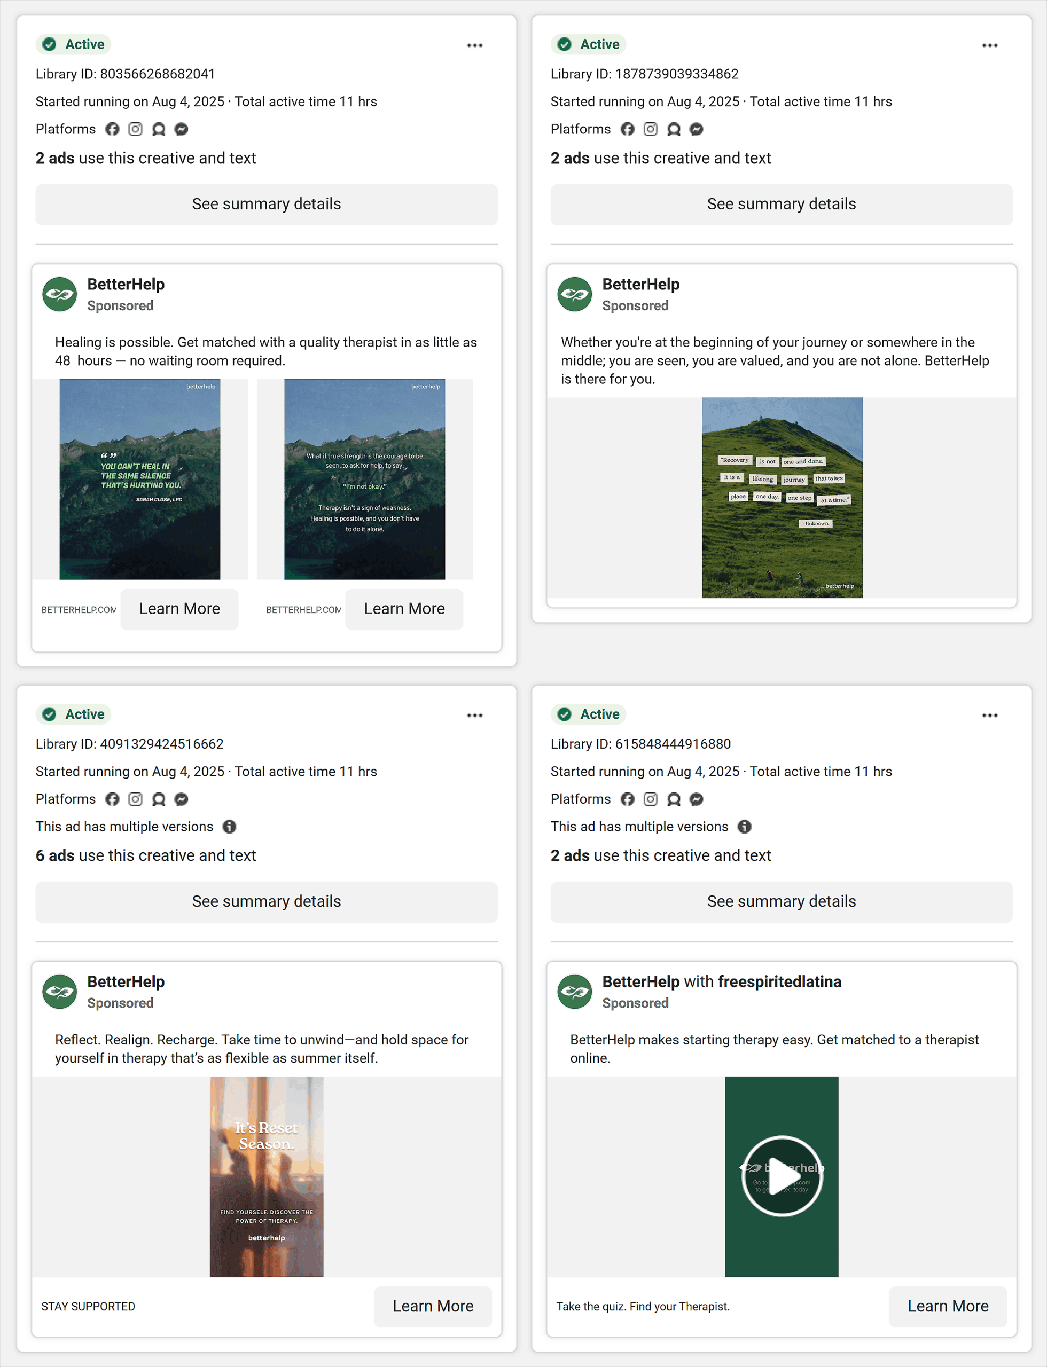This screenshot has width=1047, height=1367.
Task: Click BetterHelp name in Healing is possible ad
Action: coord(126,284)
